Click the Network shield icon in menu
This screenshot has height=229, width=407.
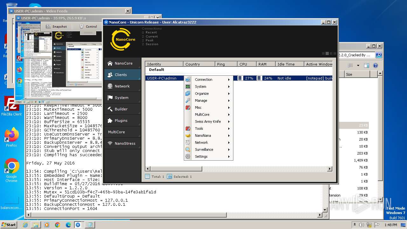[188, 142]
